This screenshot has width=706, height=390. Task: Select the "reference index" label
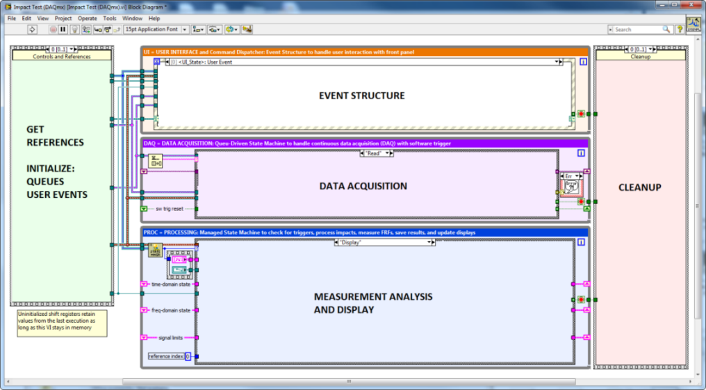(166, 356)
